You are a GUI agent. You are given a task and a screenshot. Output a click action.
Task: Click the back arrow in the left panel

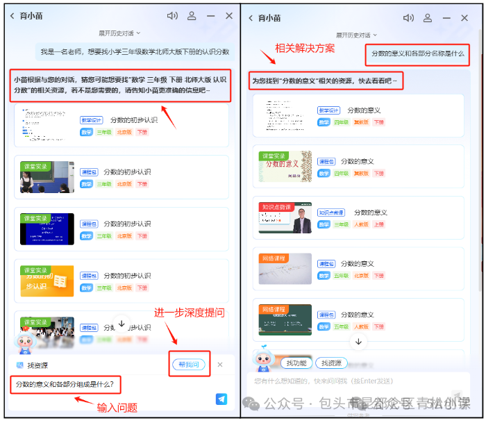coord(12,16)
